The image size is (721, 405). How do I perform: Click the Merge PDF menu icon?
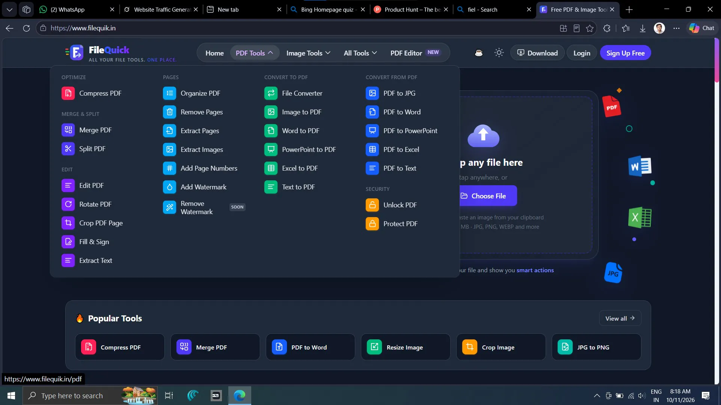point(68,130)
